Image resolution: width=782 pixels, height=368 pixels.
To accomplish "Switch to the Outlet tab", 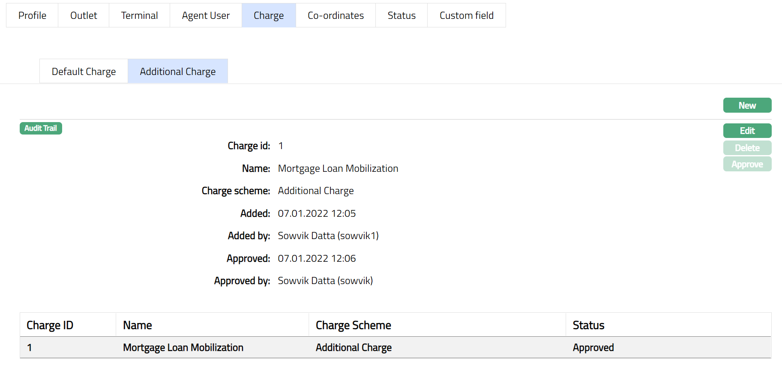I will 84,15.
